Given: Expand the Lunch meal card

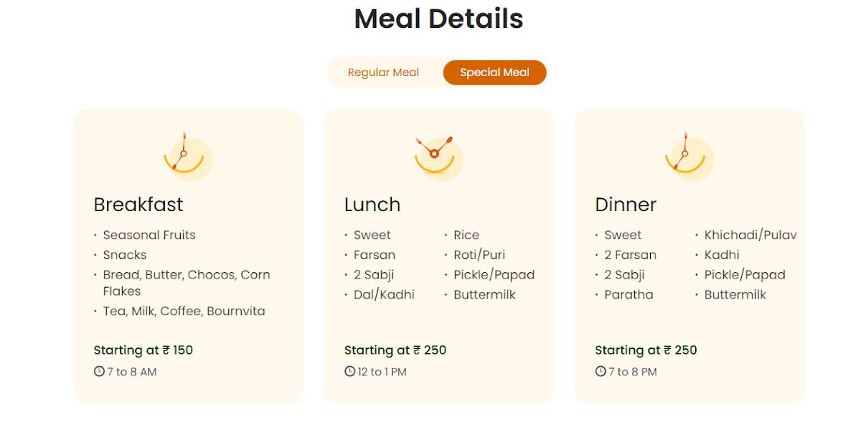Looking at the screenshot, I should (x=439, y=255).
